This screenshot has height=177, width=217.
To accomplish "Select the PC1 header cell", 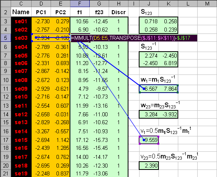I will pyautogui.click(x=41, y=12).
